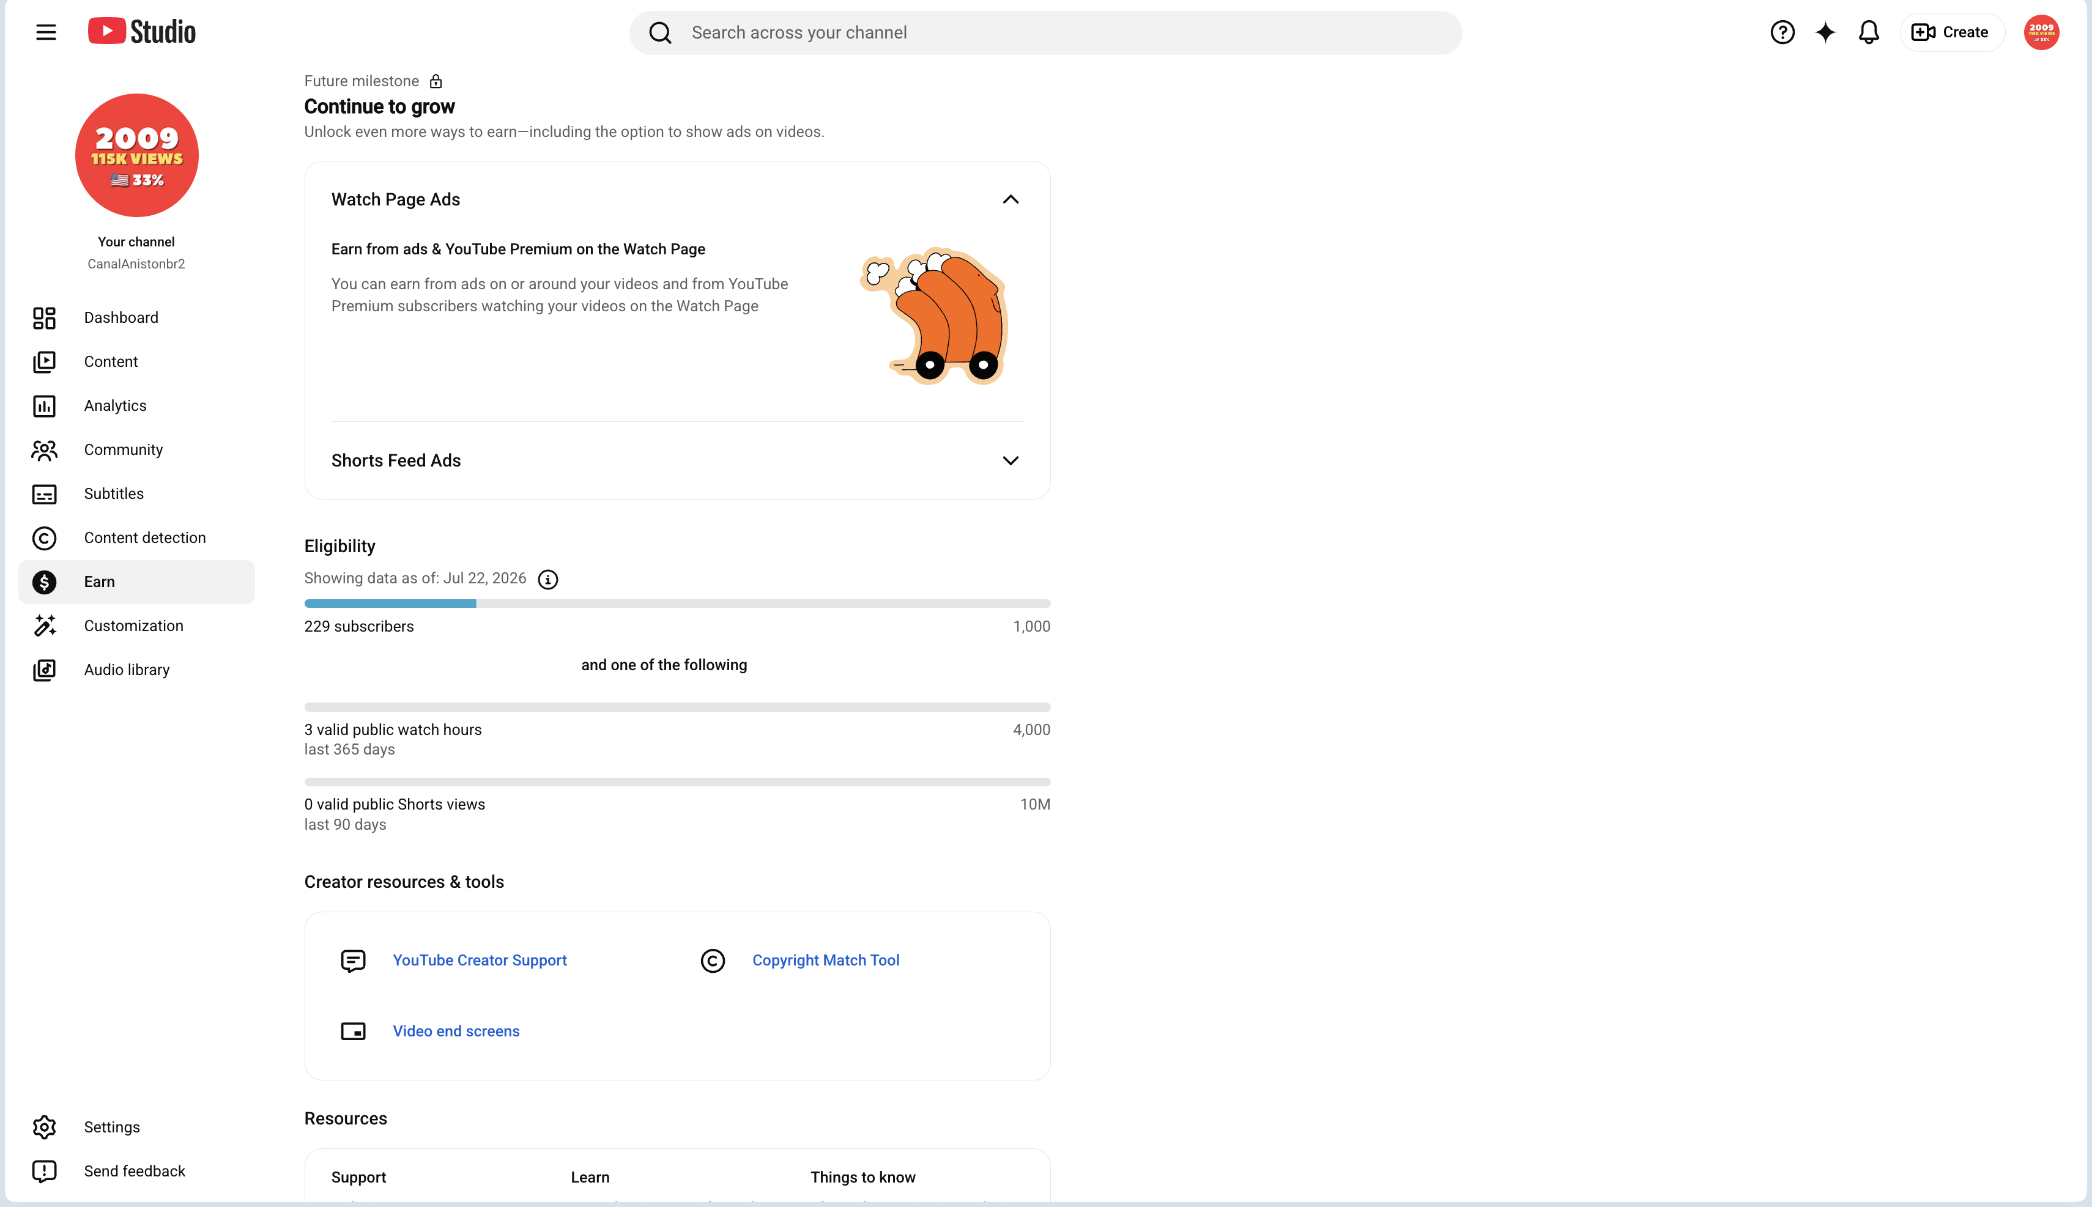Viewport: 2092px width, 1207px height.
Task: Click the CanalAnistonbr2 channel name
Action: click(136, 264)
